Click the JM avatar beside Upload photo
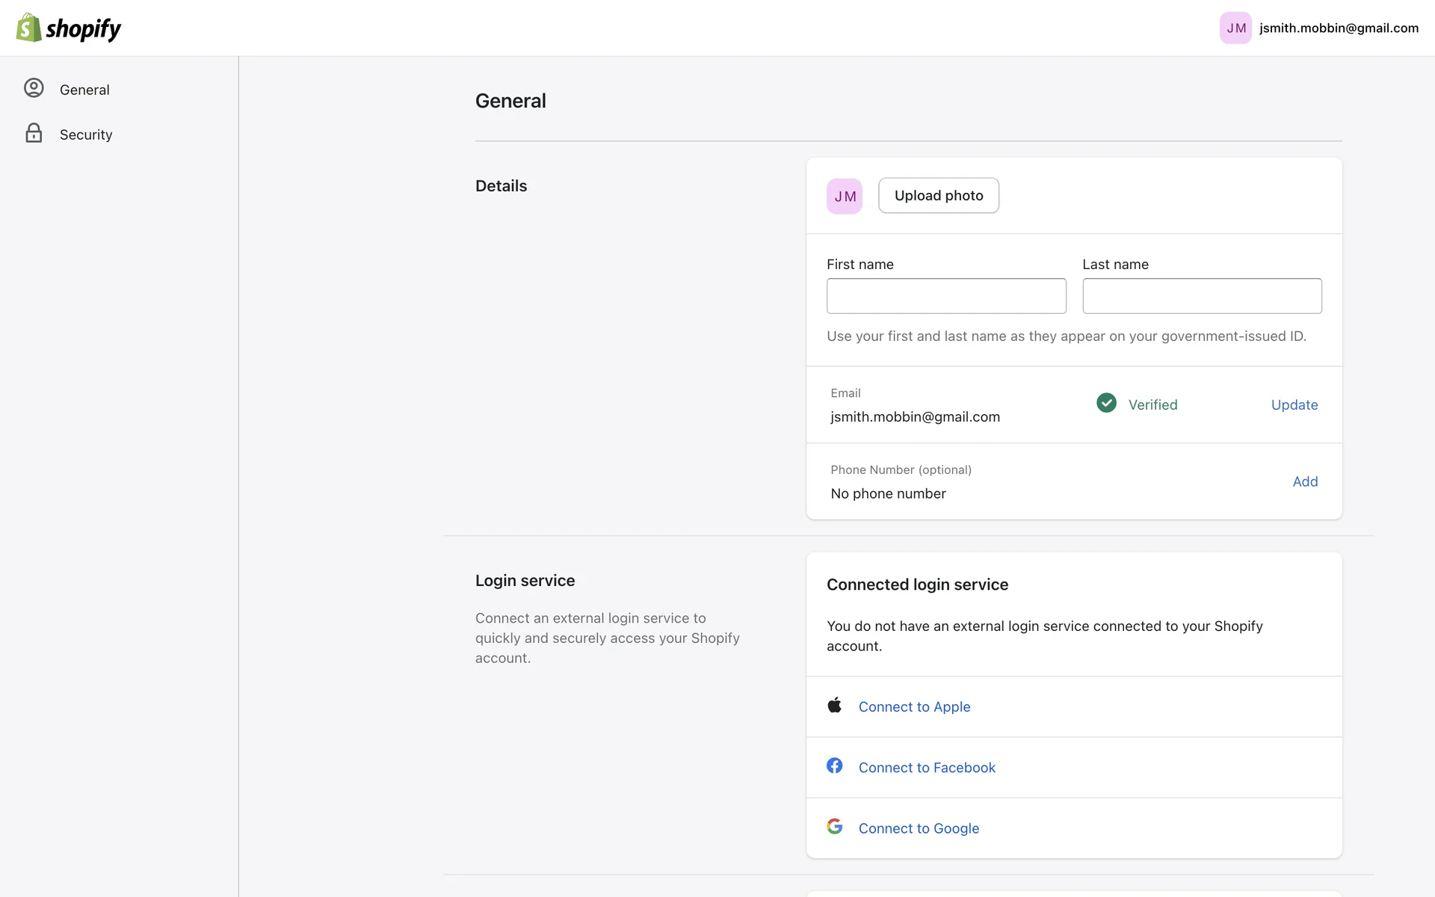This screenshot has height=897, width=1435. click(x=845, y=197)
